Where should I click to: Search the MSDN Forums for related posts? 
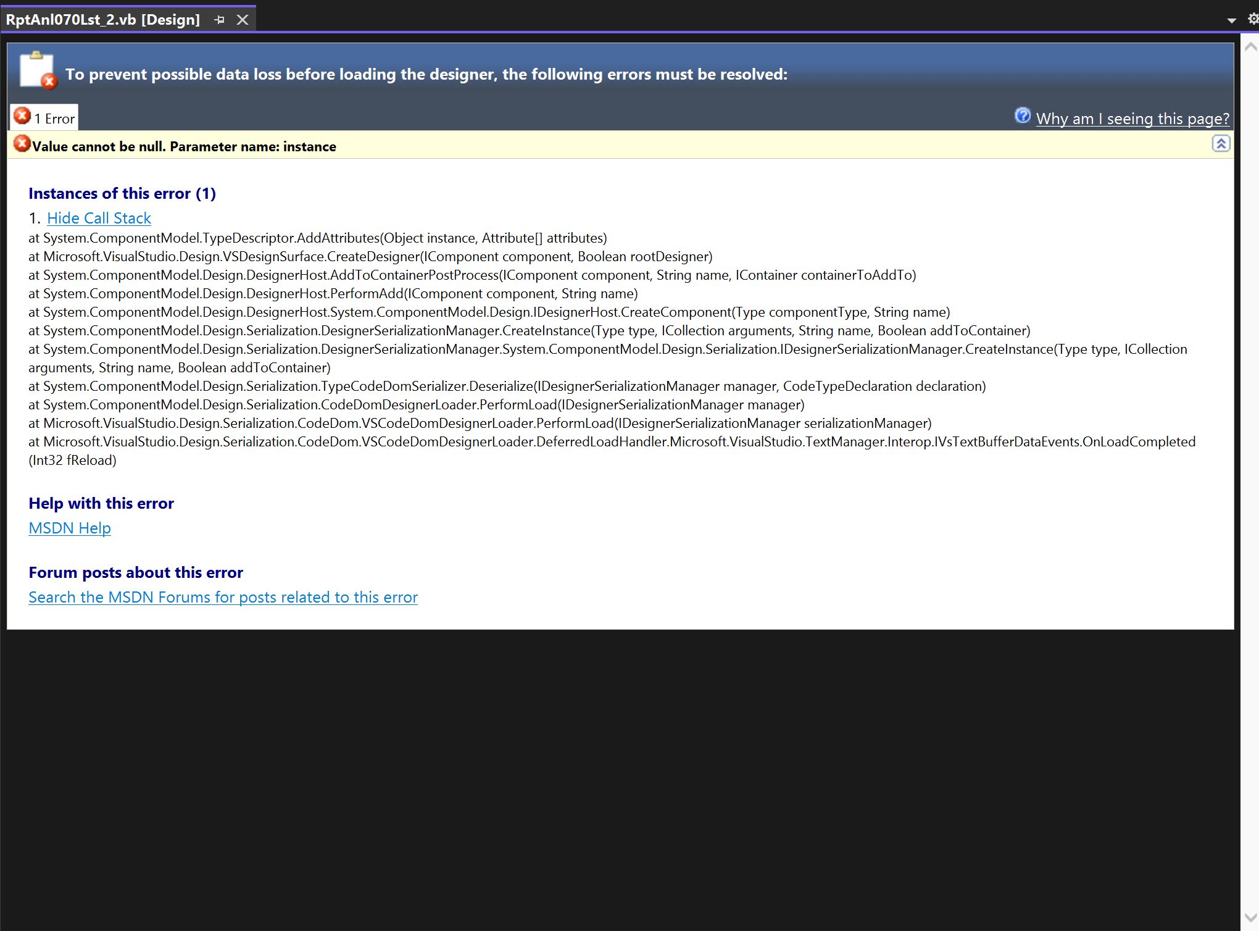[223, 597]
